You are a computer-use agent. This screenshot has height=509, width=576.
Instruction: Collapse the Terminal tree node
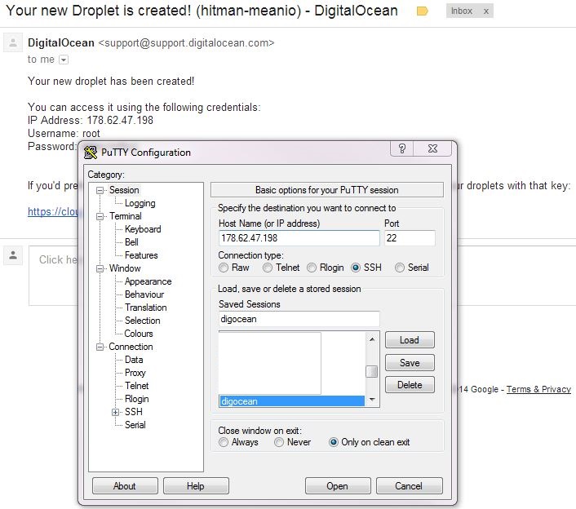coord(100,216)
